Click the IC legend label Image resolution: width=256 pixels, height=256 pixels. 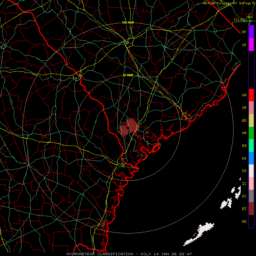[244, 184]
